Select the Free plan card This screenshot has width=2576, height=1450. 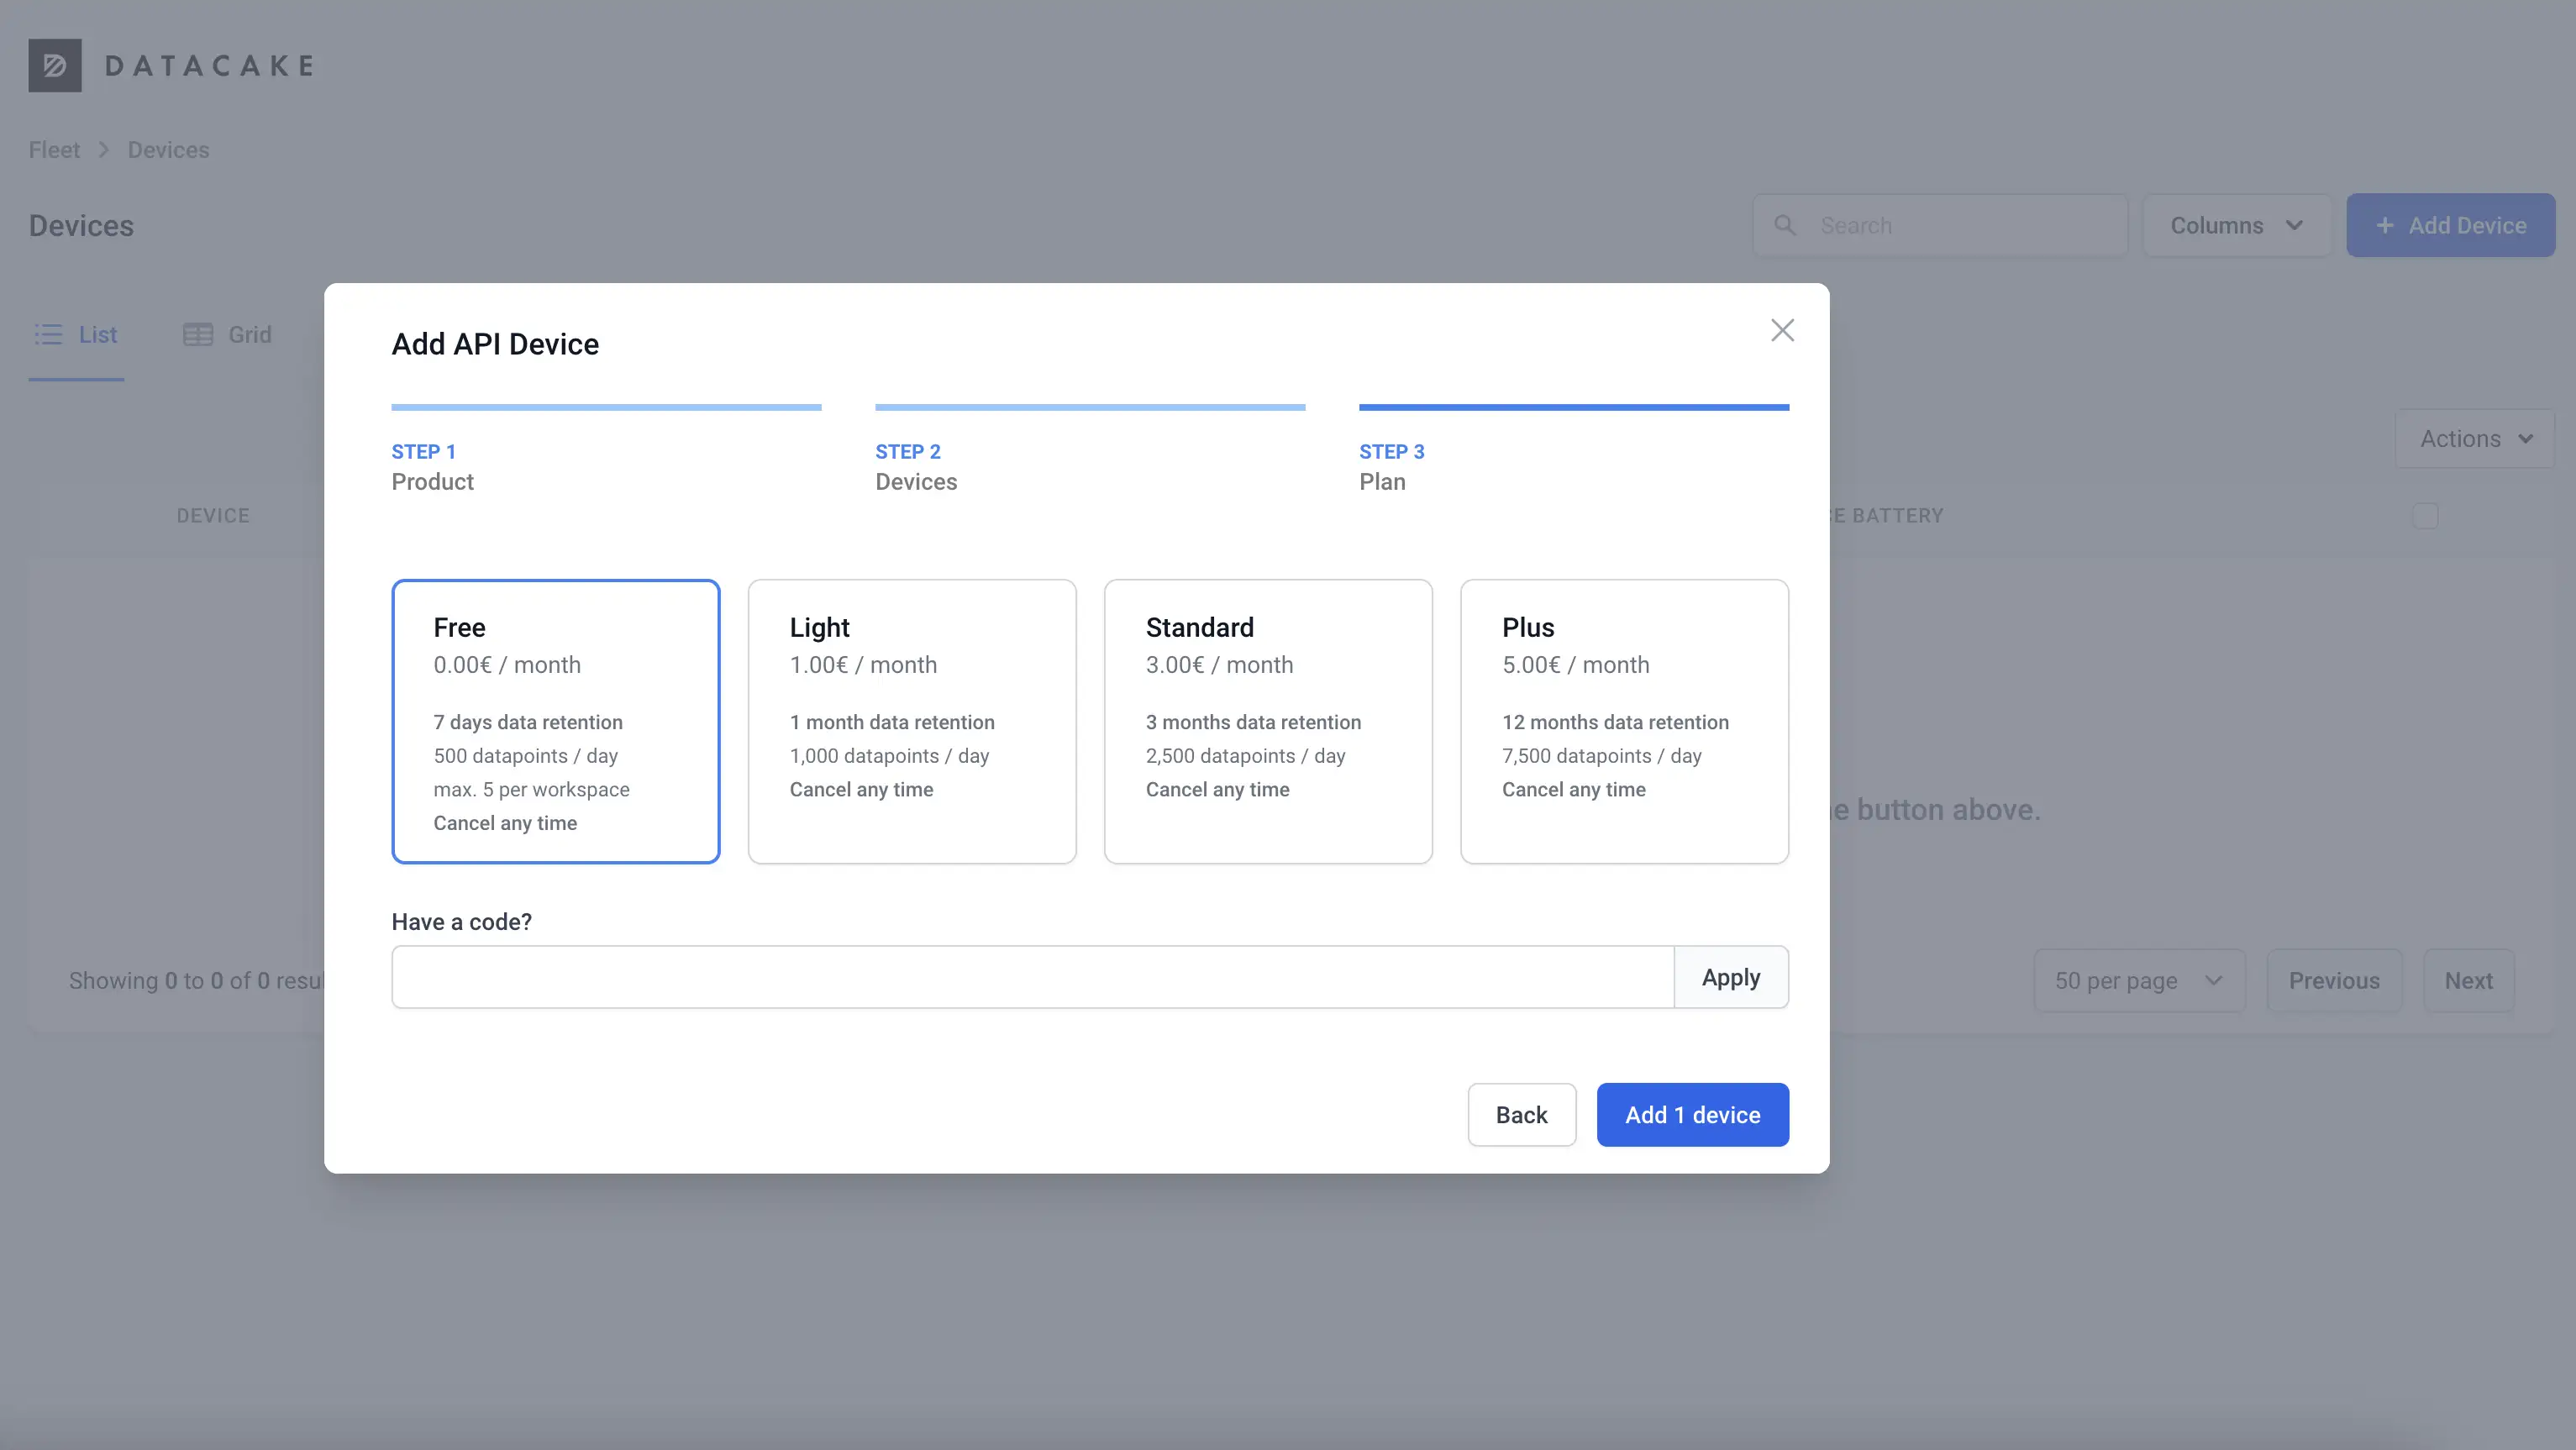[556, 721]
